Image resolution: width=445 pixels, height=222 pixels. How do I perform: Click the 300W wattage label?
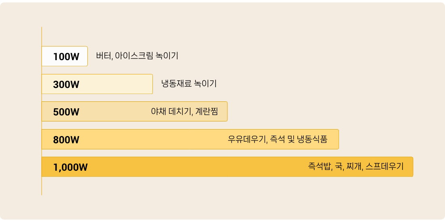(66, 84)
